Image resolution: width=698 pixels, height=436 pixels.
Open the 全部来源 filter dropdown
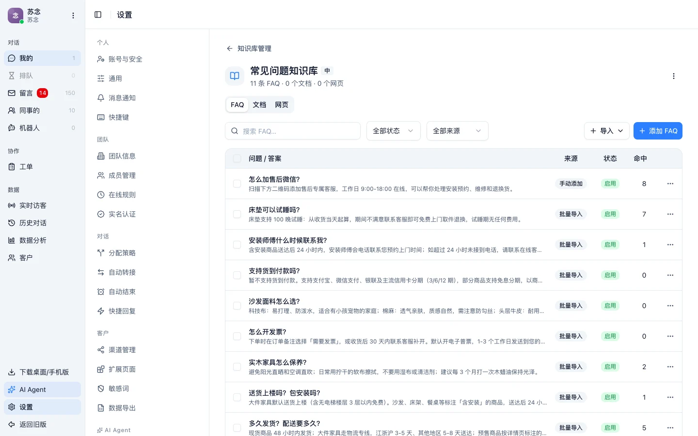click(457, 131)
